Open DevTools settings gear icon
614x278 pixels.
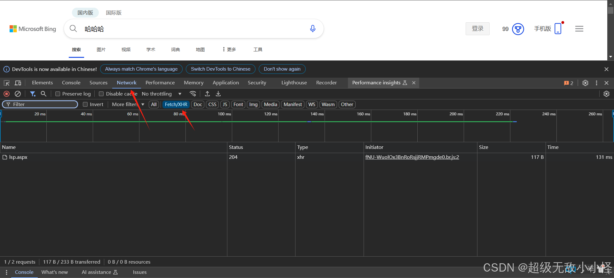585,83
